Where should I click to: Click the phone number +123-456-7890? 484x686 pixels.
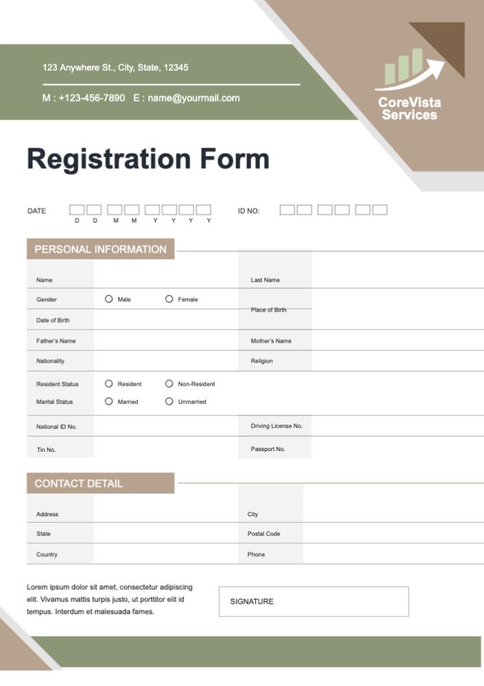pyautogui.click(x=91, y=98)
